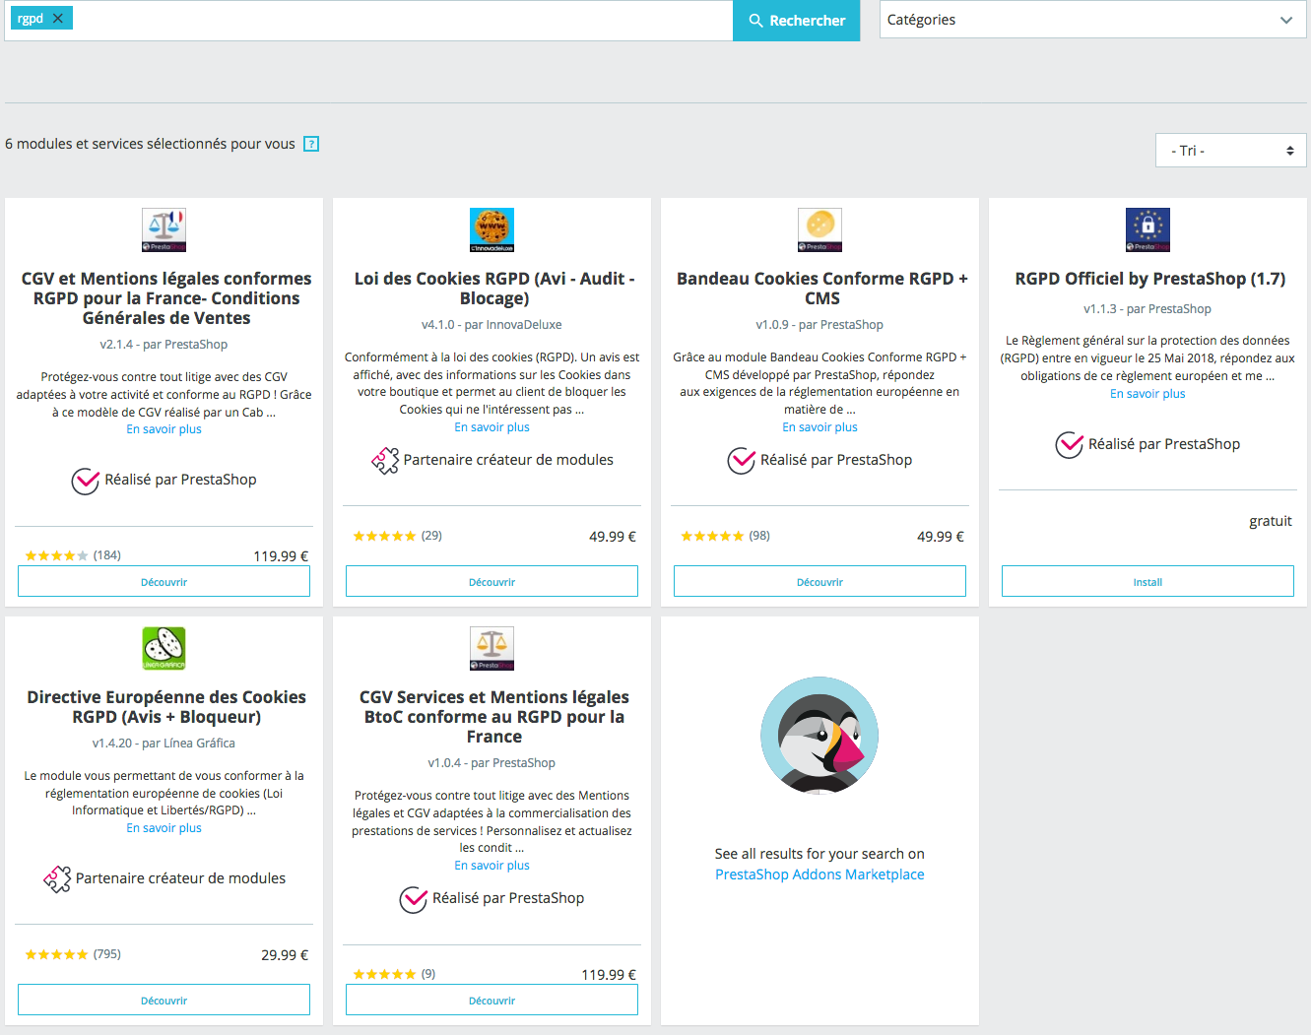Click the Directive Européenne des Cookies module icon
This screenshot has width=1311, height=1035.
(x=164, y=649)
